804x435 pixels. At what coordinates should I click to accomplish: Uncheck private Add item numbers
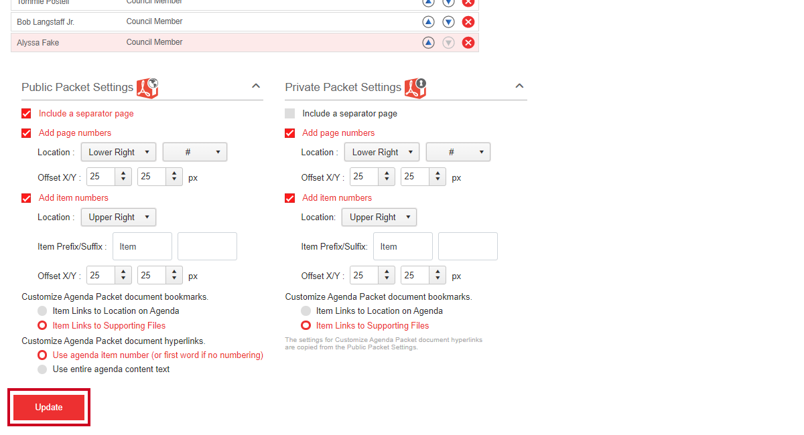click(289, 198)
